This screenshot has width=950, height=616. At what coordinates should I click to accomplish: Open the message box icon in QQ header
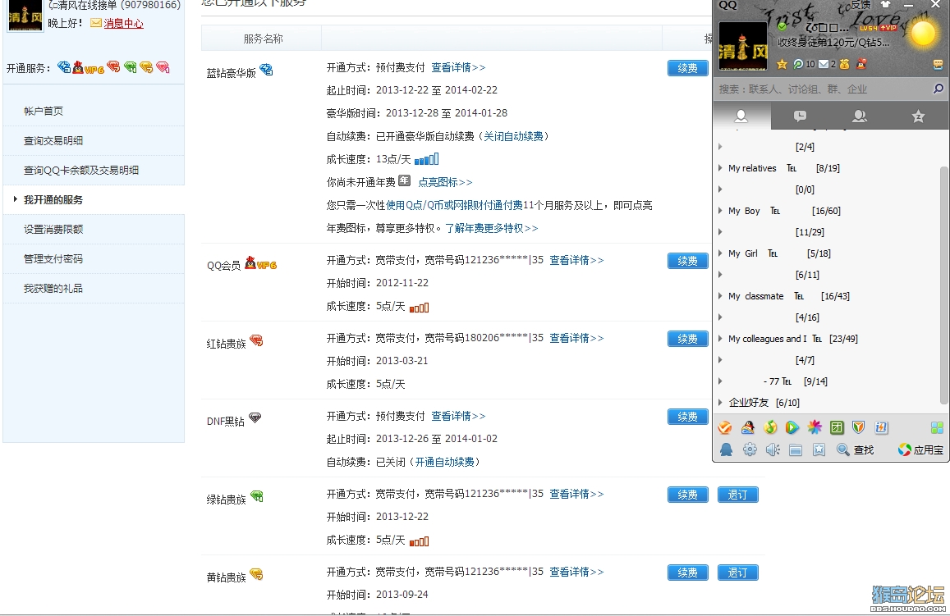[938, 64]
